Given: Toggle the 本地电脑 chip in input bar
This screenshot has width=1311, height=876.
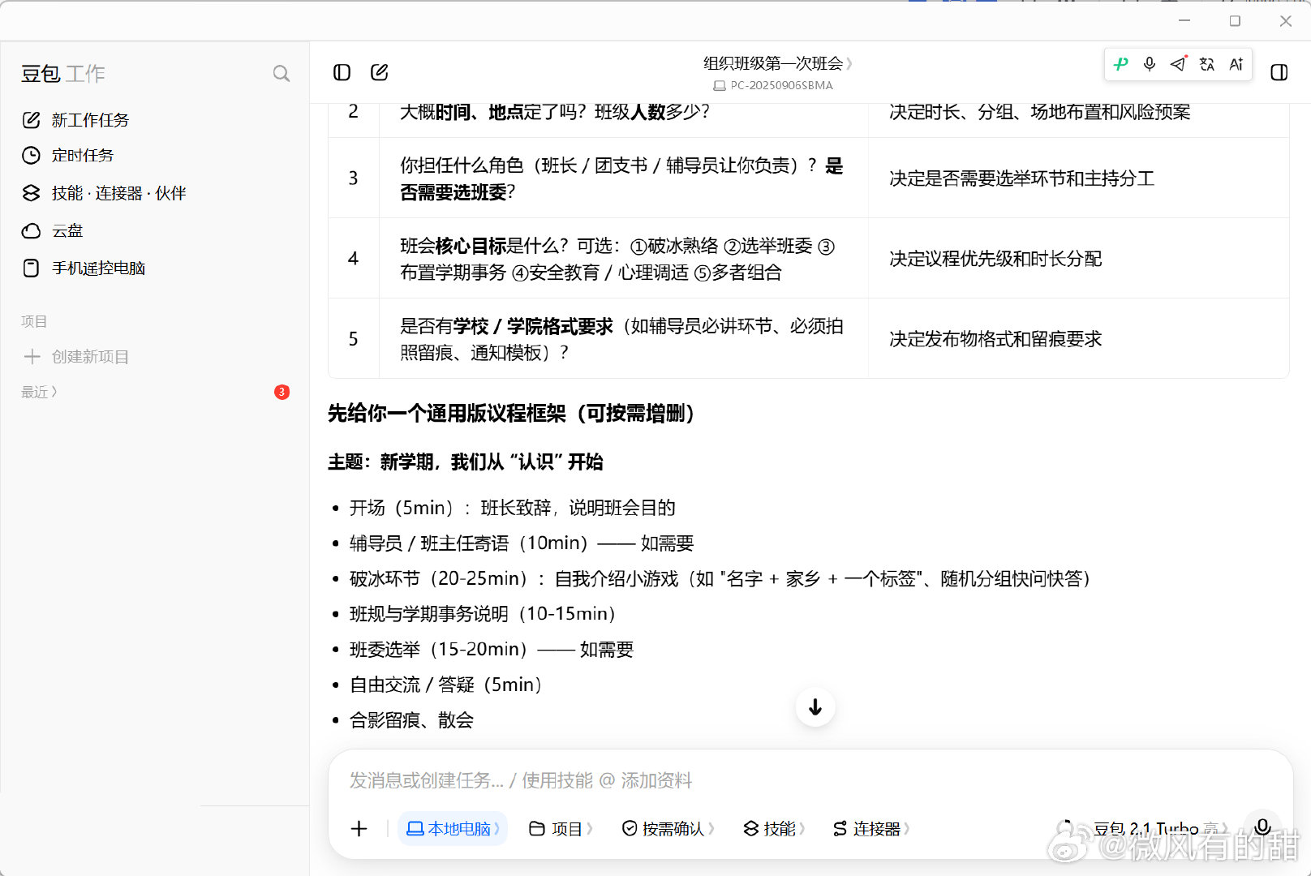Looking at the screenshot, I should [453, 829].
